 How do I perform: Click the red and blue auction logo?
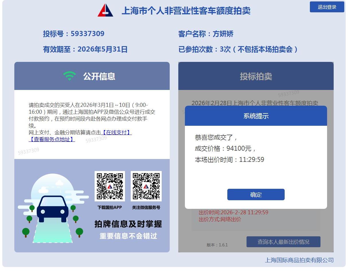[x=105, y=10]
